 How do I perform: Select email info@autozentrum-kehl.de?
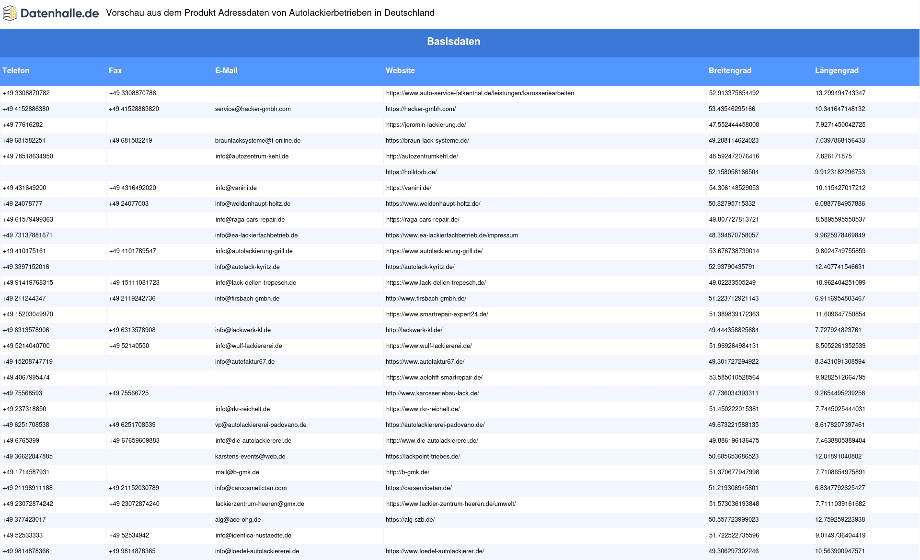point(252,157)
